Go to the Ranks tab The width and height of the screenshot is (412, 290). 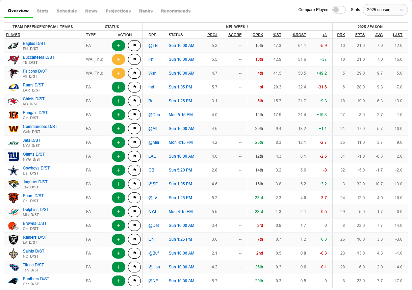(146, 11)
